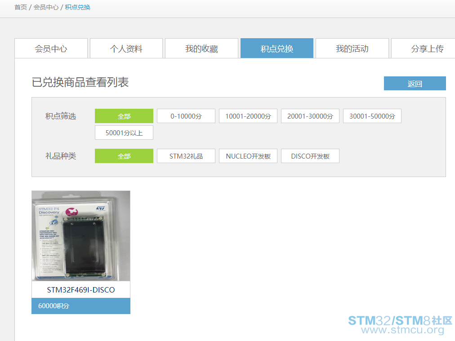This screenshot has height=341, width=455.
Task: Filter points by 50001分以上
Action: pos(124,133)
